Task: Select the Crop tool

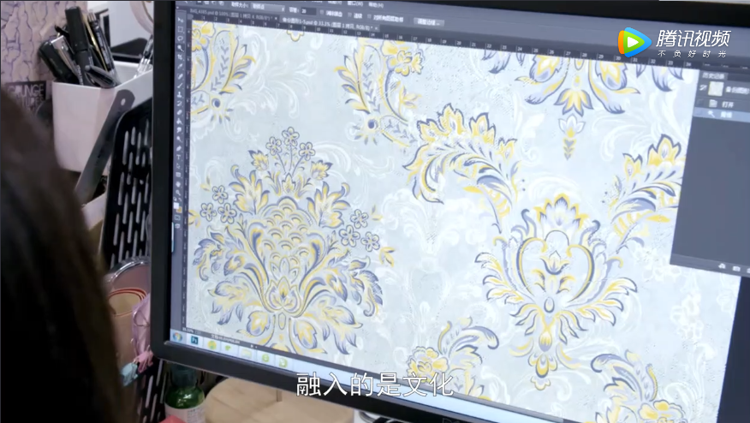Action: (x=180, y=56)
